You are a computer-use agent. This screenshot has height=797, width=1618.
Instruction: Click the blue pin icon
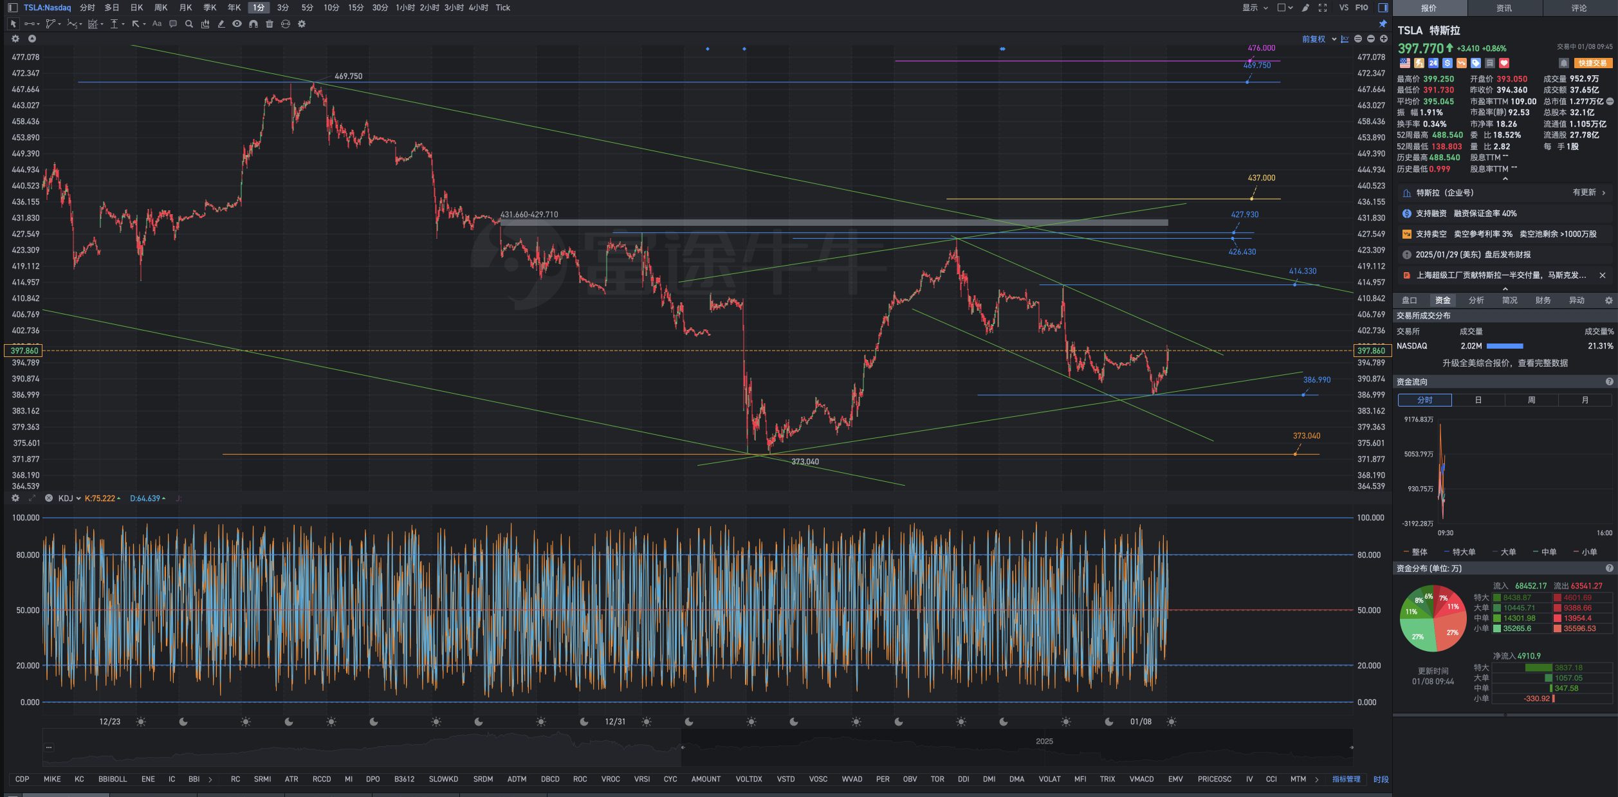(1383, 24)
